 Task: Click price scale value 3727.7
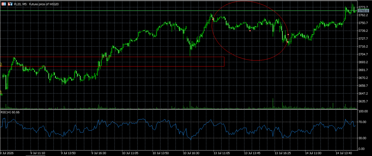pos(363,38)
